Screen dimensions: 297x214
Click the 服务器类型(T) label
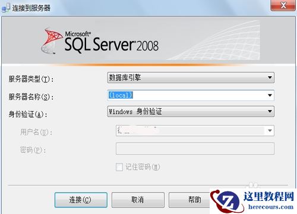pyautogui.click(x=31, y=79)
